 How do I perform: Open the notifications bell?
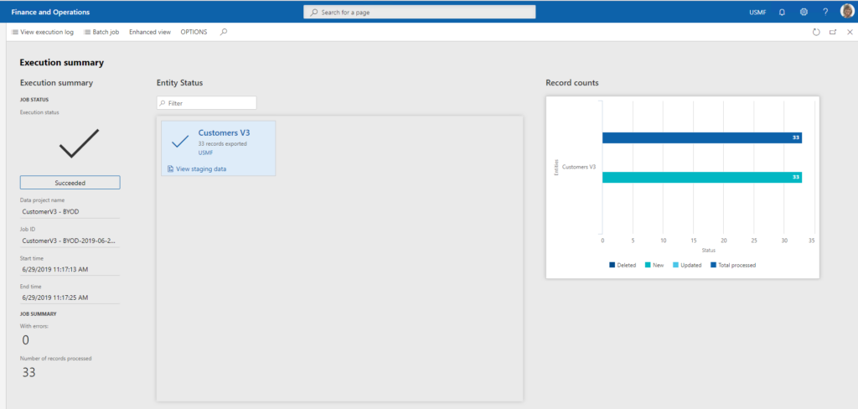coord(782,12)
